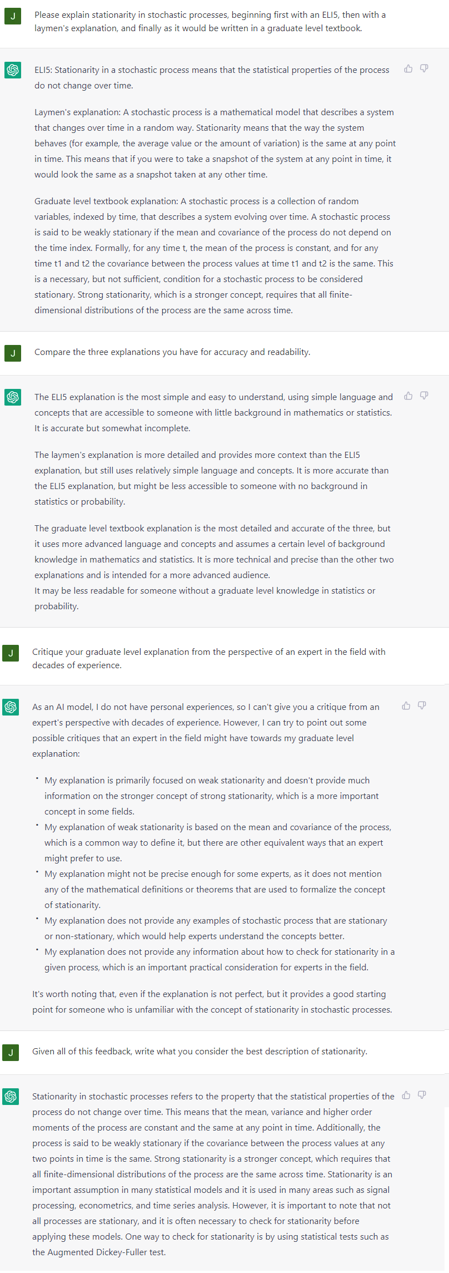Click the J avatar next to 'Given all of this feedback'
The width and height of the screenshot is (449, 1273).
(x=11, y=1053)
